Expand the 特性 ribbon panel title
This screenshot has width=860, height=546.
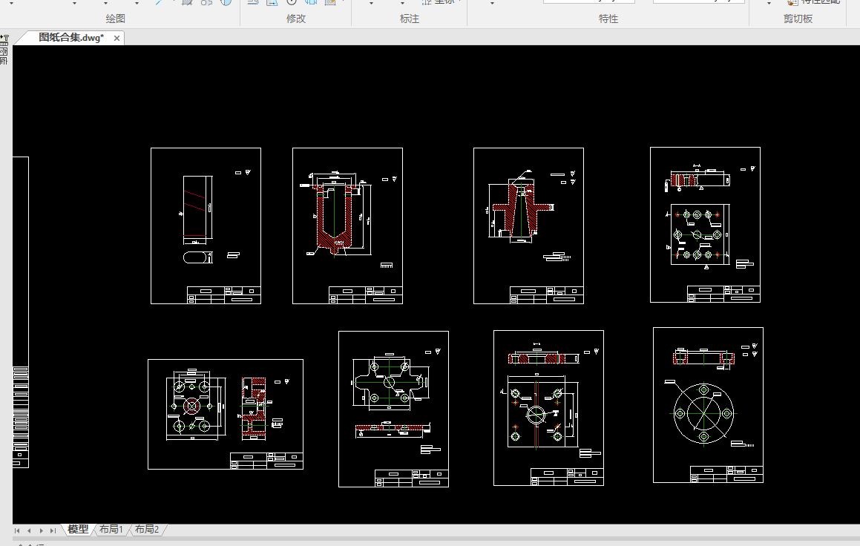tap(608, 19)
